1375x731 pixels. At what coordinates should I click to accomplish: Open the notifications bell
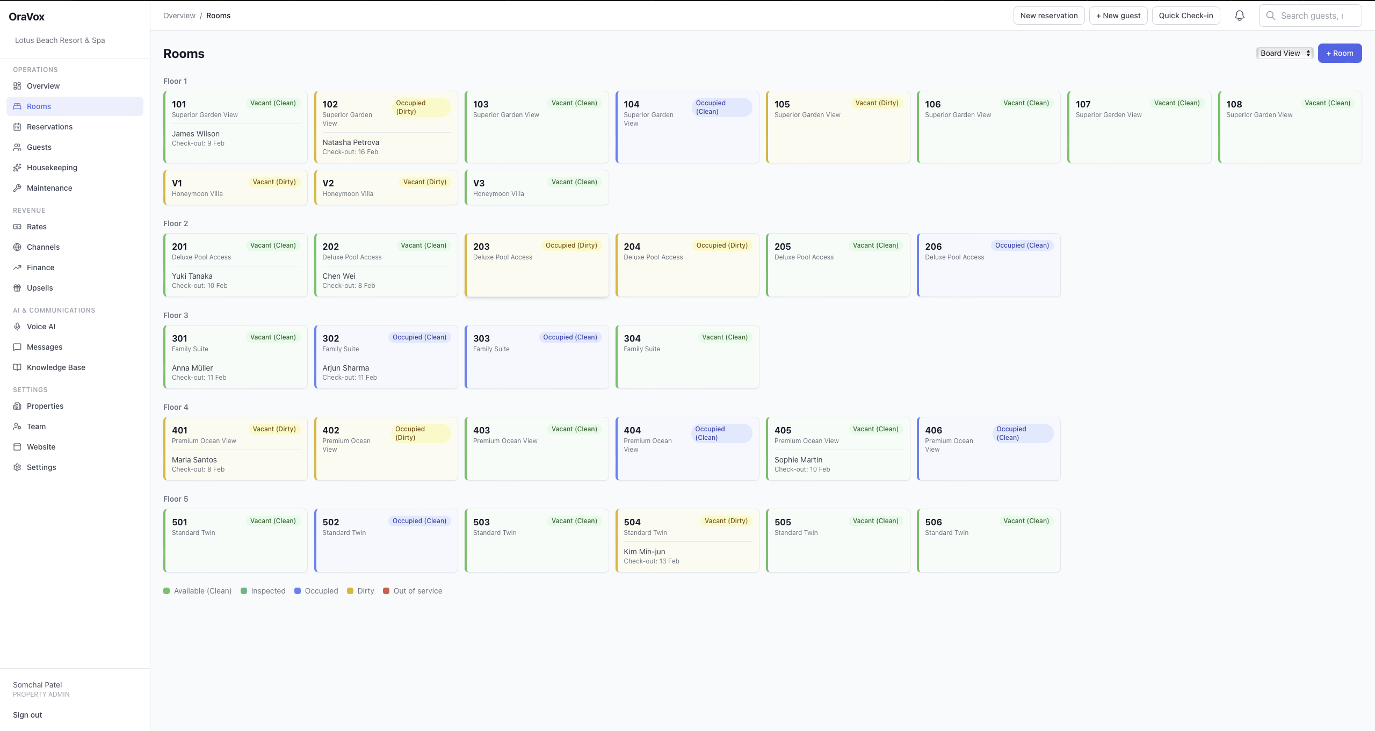pyautogui.click(x=1239, y=16)
